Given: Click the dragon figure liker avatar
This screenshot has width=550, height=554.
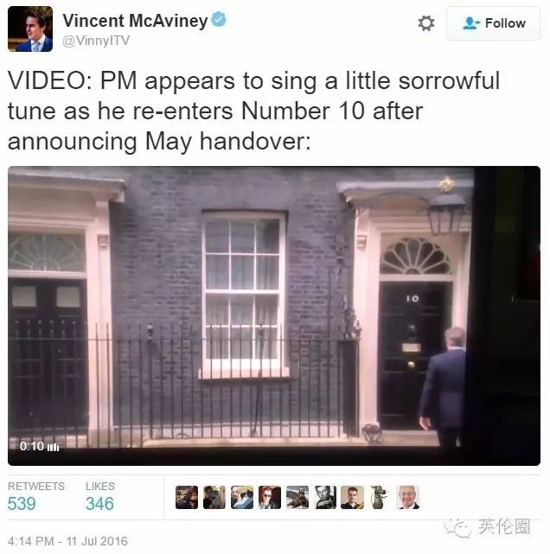Looking at the screenshot, I should point(380,498).
